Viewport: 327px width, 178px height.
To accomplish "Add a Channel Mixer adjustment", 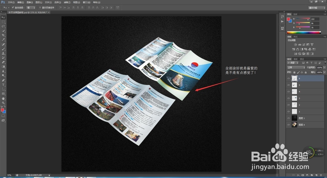I will tap(310, 49).
